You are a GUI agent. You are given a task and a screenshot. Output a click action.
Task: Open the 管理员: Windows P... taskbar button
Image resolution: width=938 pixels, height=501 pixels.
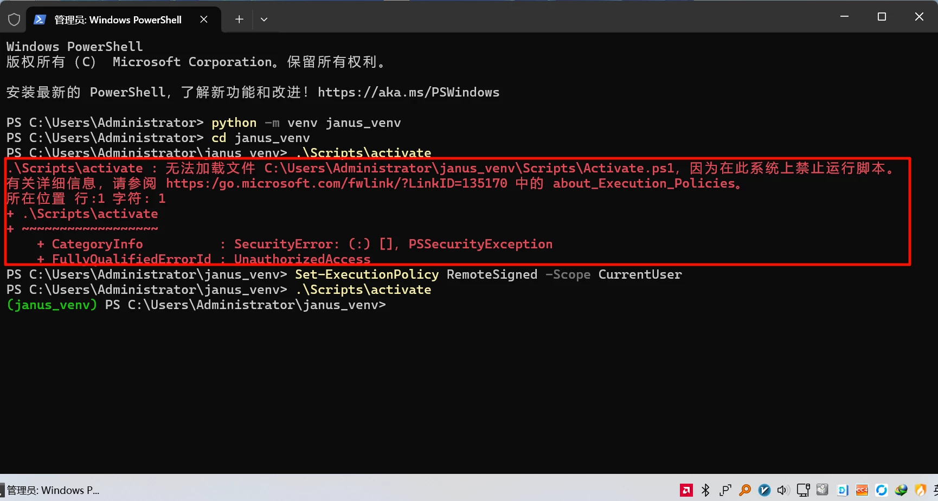[x=52, y=490]
